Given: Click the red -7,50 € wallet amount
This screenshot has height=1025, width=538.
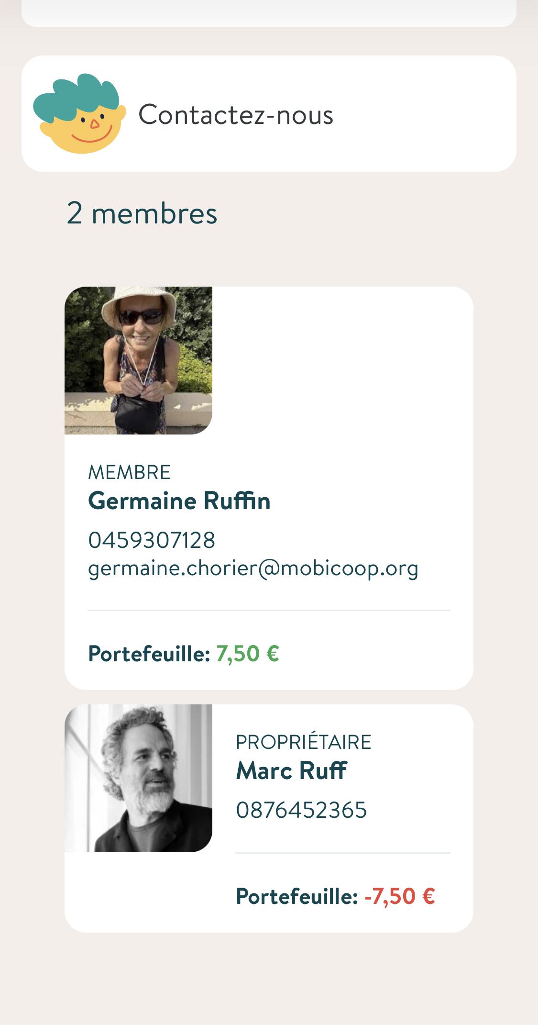Looking at the screenshot, I should (400, 896).
